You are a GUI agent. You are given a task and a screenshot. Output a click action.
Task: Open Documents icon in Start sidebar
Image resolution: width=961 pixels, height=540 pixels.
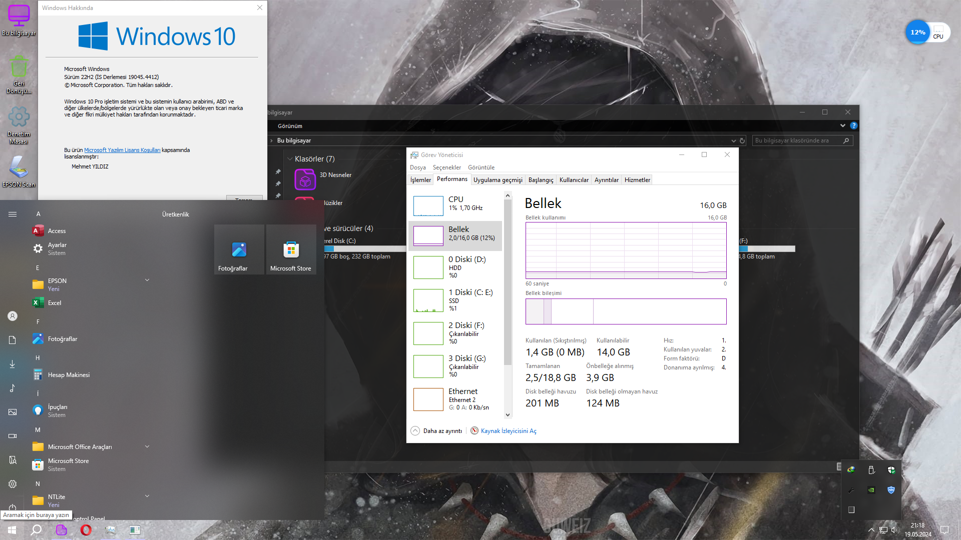tap(13, 340)
